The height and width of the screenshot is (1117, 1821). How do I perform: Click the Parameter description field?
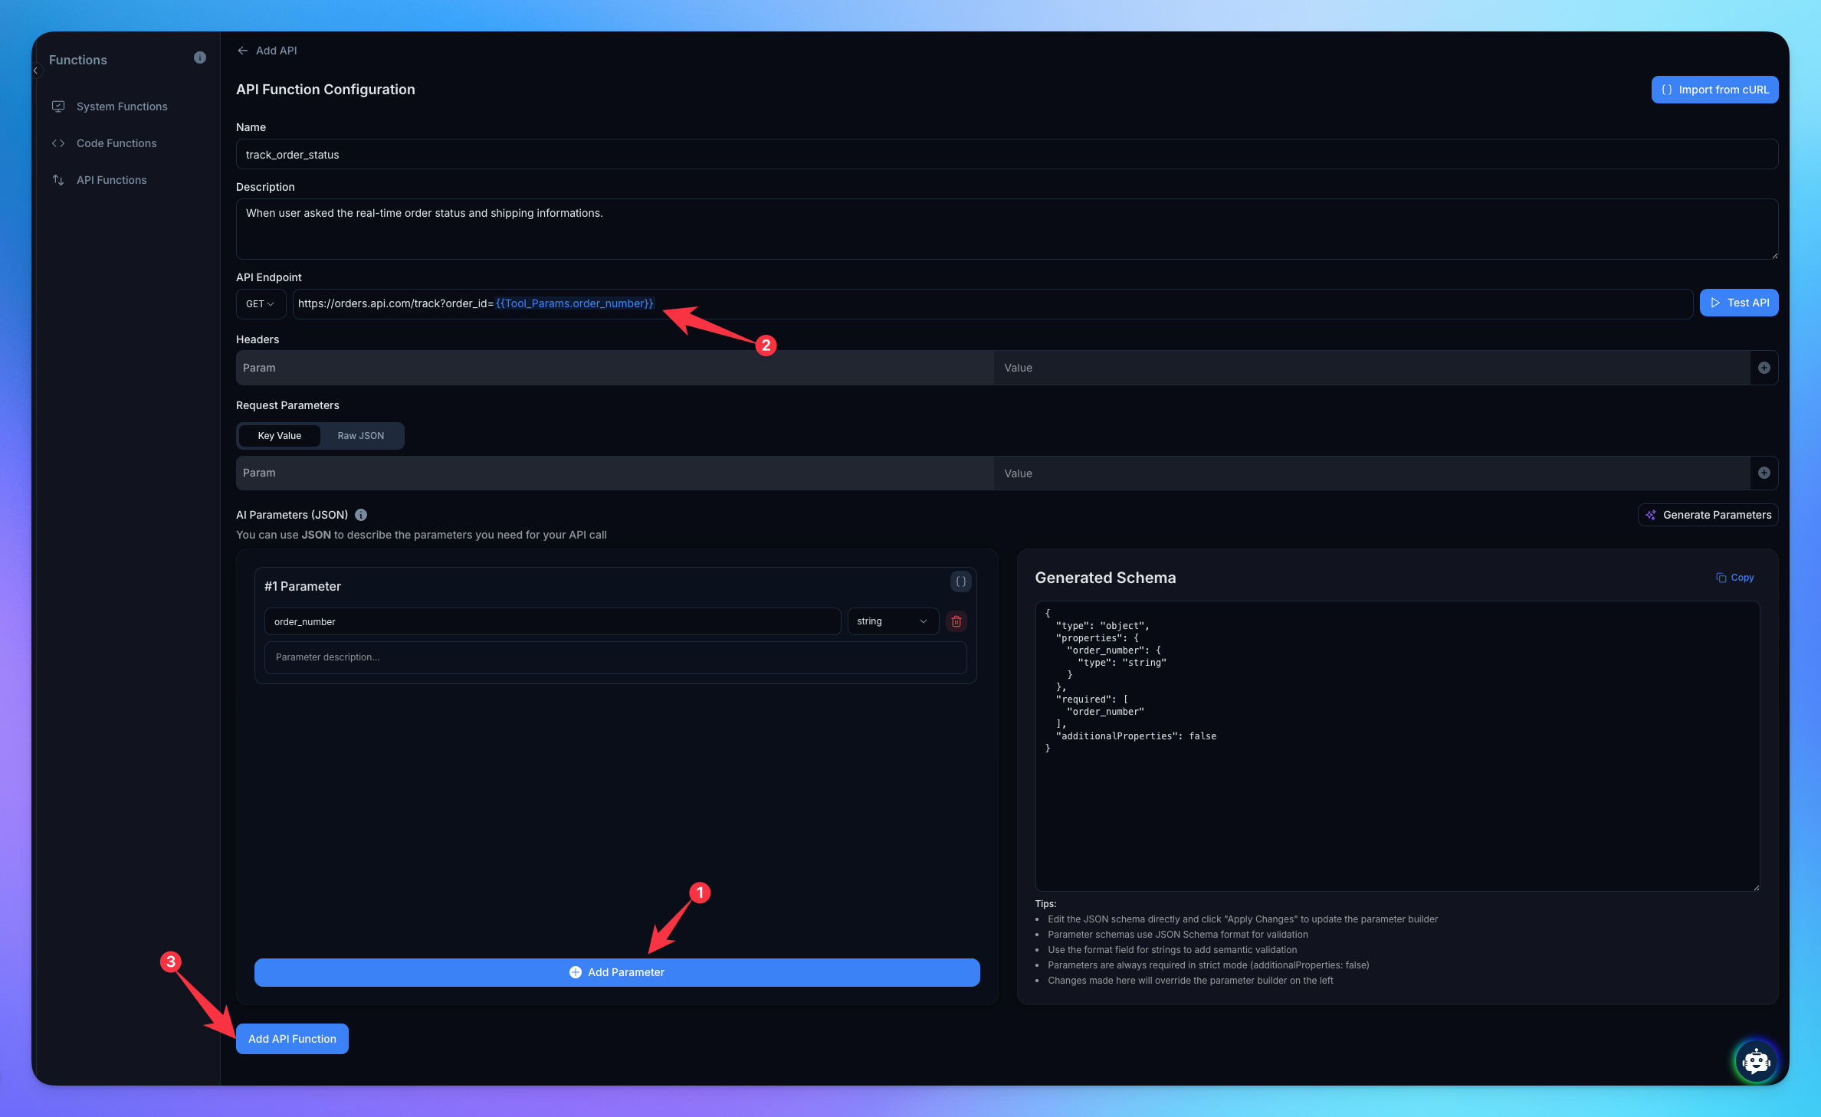click(615, 657)
